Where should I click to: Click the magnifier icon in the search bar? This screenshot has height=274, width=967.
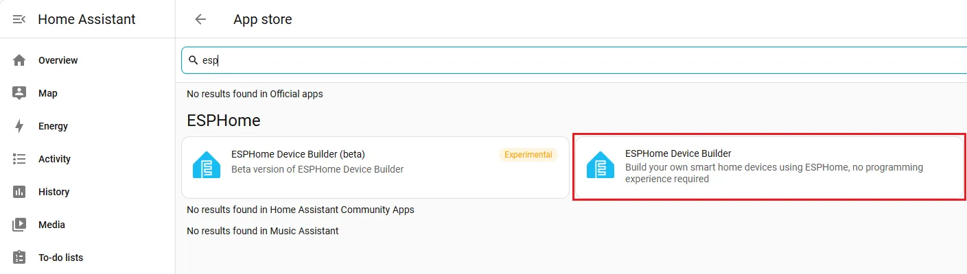(194, 60)
